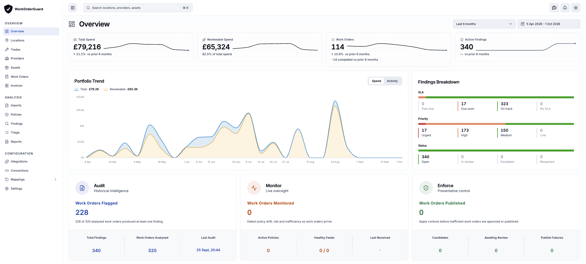The width and height of the screenshot is (586, 264).
Task: Click the 25 Sept, 20:44 last audit link
Action: (x=208, y=250)
